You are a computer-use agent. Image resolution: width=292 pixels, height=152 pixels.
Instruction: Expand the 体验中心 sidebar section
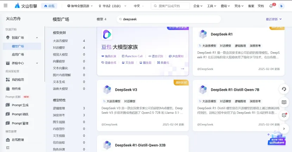tap(37, 63)
